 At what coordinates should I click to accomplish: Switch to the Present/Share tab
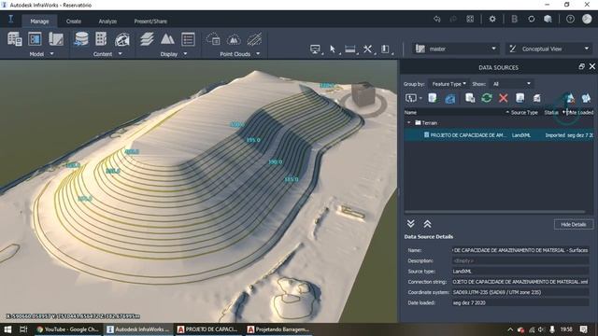pyautogui.click(x=150, y=21)
